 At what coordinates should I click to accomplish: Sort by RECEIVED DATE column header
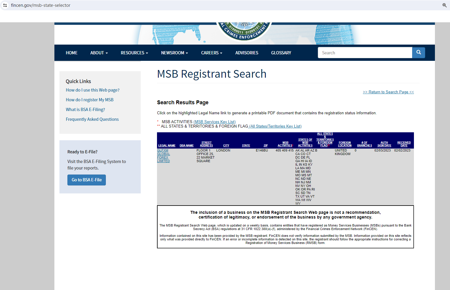pyautogui.click(x=404, y=144)
